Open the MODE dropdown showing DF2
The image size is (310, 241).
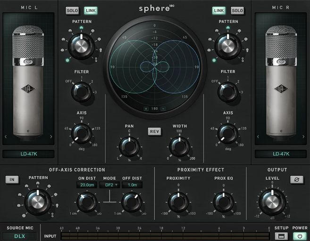[109, 185]
